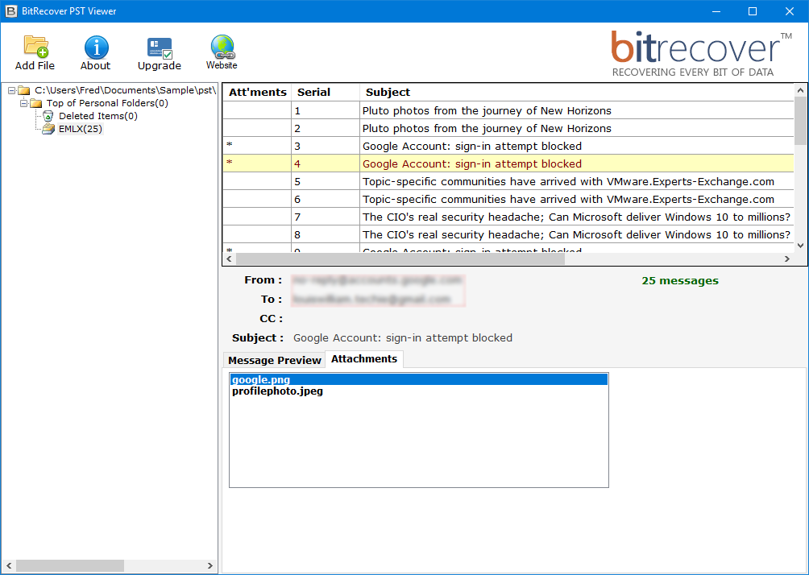Click the Top of Personal Folders folder icon
809x575 pixels.
pyautogui.click(x=35, y=103)
